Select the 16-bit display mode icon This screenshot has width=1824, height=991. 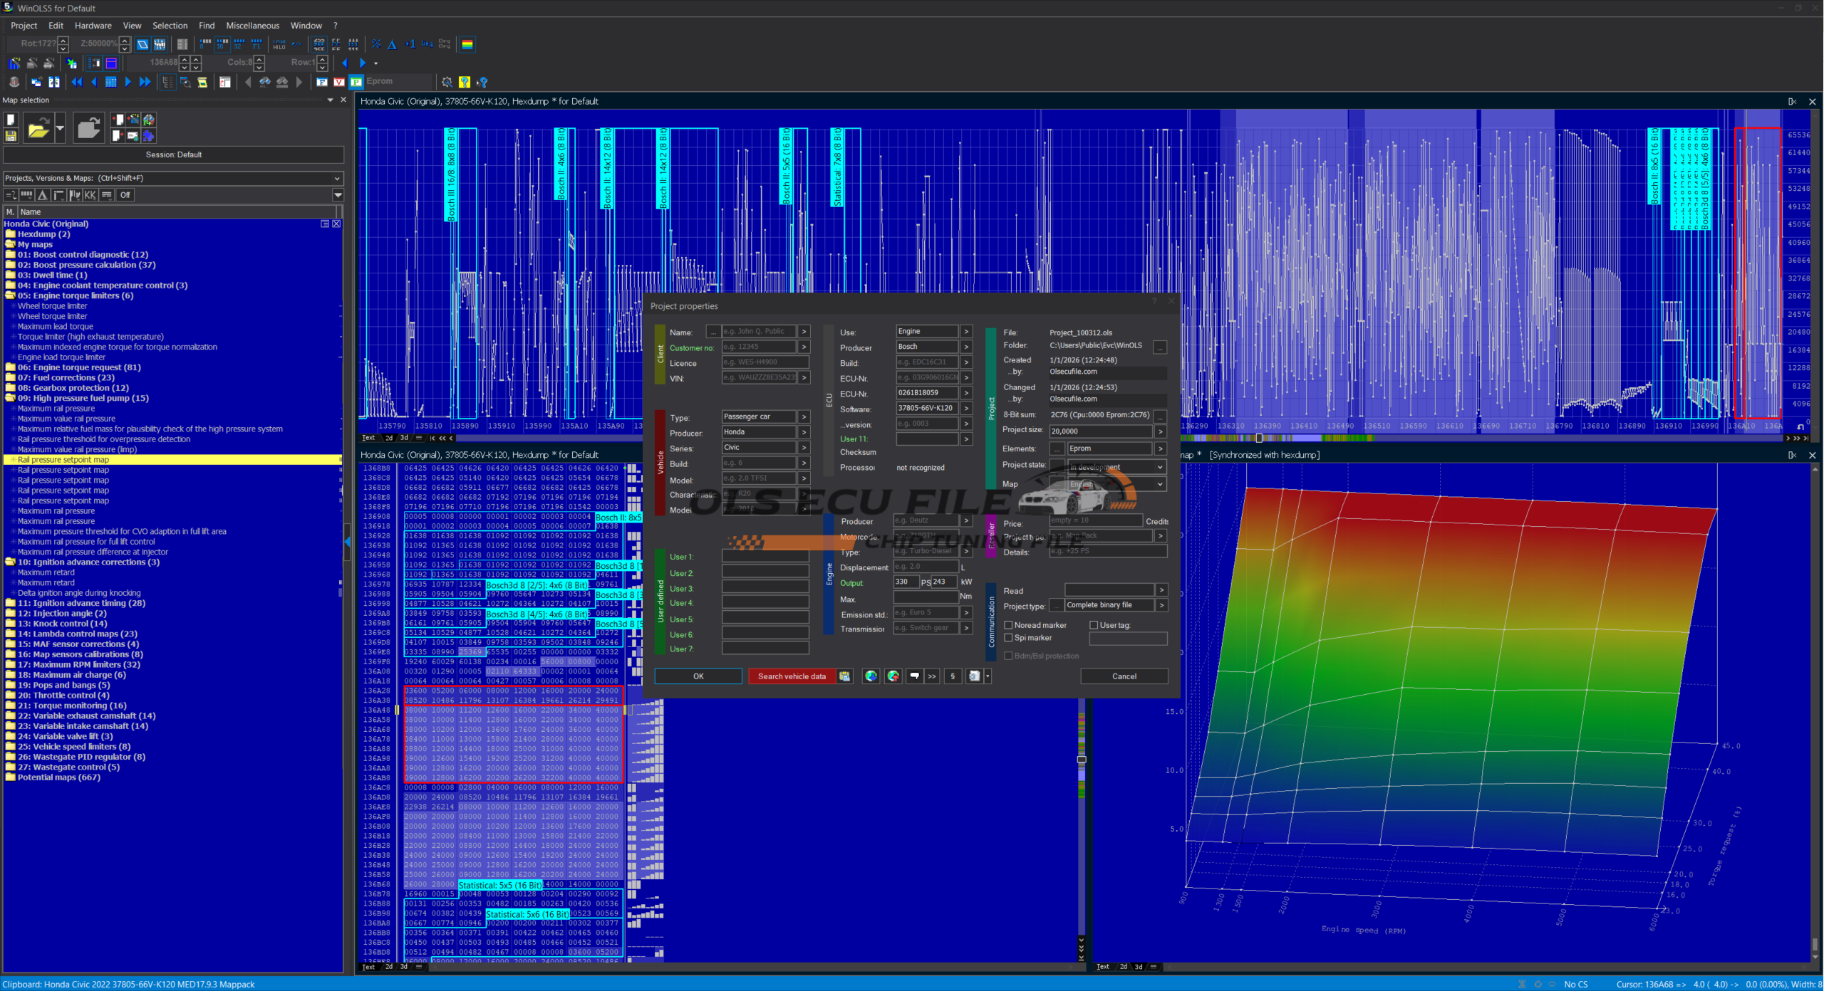click(x=222, y=44)
